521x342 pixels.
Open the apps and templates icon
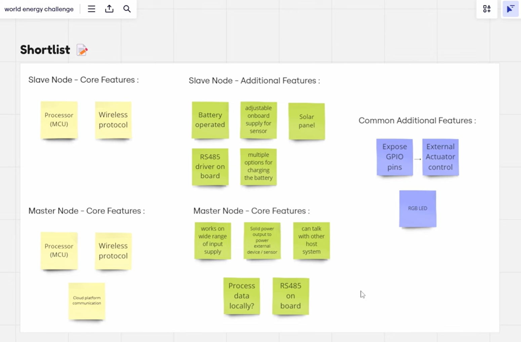point(486,9)
